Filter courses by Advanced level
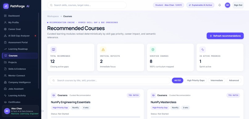The height and width of the screenshot is (119, 249). (234, 80)
